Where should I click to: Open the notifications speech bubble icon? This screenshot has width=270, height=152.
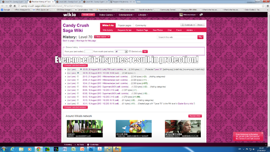click(x=201, y=15)
